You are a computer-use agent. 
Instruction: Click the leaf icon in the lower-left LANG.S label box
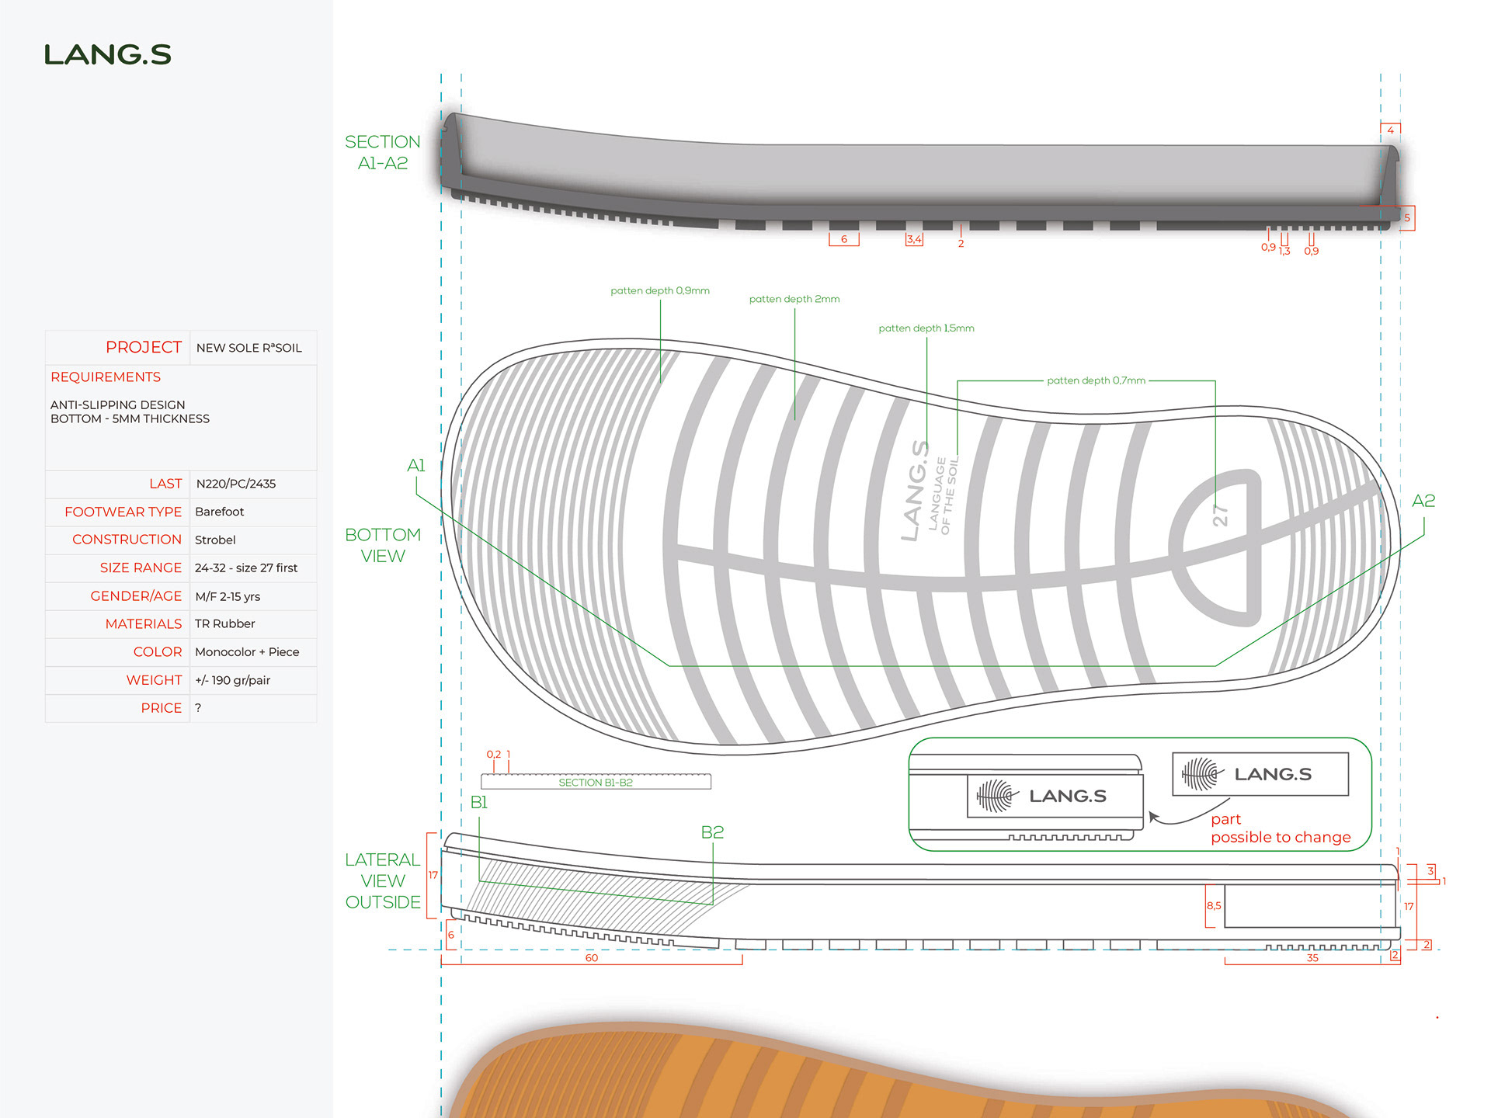pyautogui.click(x=996, y=796)
